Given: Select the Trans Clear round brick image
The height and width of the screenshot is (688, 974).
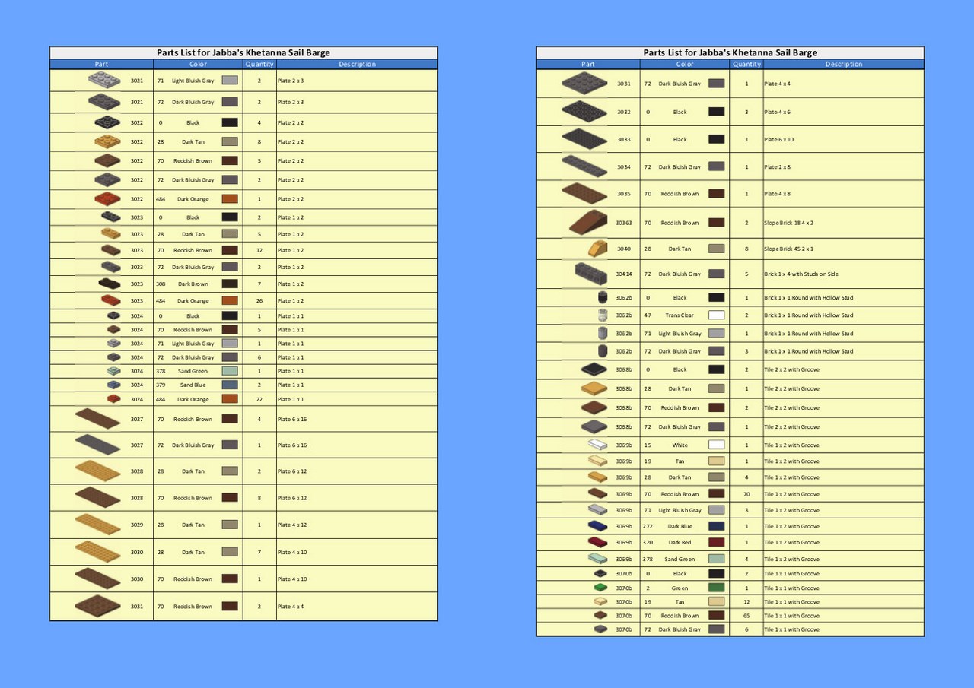Looking at the screenshot, I should coord(603,315).
